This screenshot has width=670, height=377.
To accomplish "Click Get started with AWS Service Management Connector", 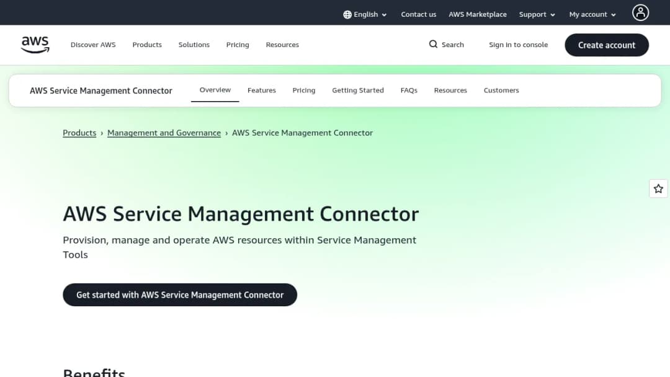I will tap(180, 295).
